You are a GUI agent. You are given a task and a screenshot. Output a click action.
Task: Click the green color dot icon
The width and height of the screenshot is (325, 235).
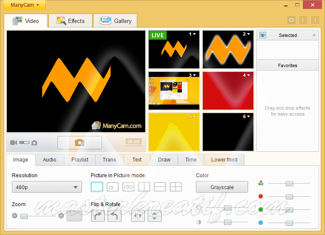[261, 210]
